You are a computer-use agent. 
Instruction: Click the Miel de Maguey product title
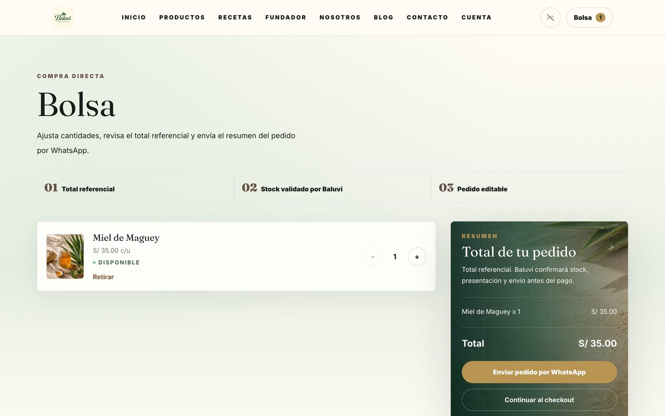pos(126,238)
